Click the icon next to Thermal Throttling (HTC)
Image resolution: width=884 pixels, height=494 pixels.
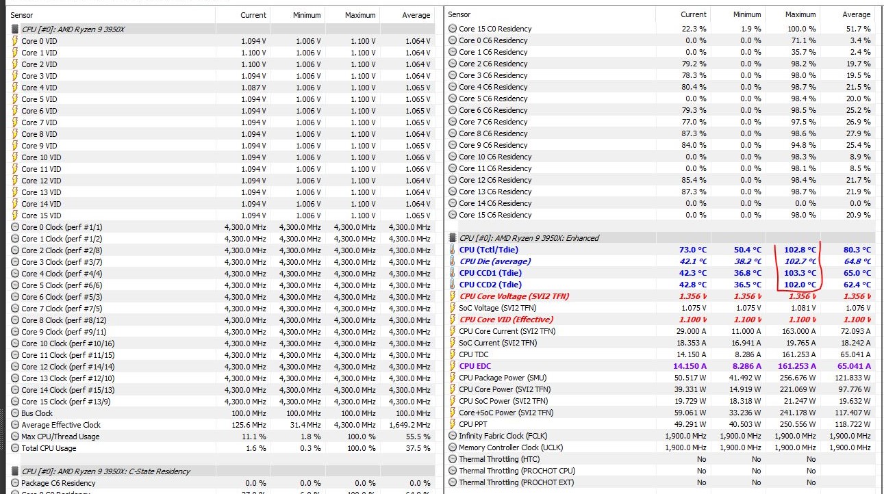pos(452,459)
